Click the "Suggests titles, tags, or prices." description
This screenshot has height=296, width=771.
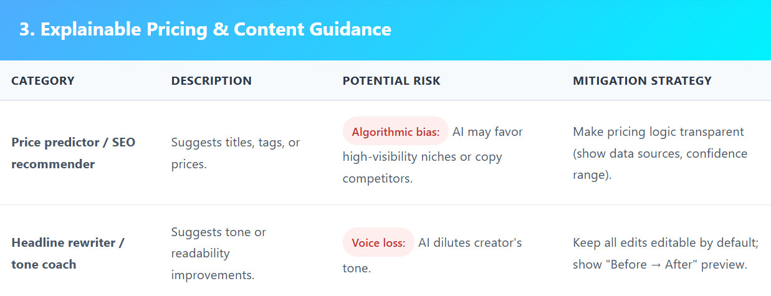tap(235, 153)
